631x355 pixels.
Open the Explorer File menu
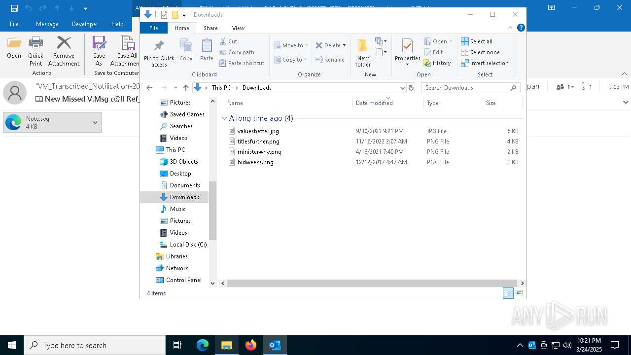pyautogui.click(x=154, y=28)
